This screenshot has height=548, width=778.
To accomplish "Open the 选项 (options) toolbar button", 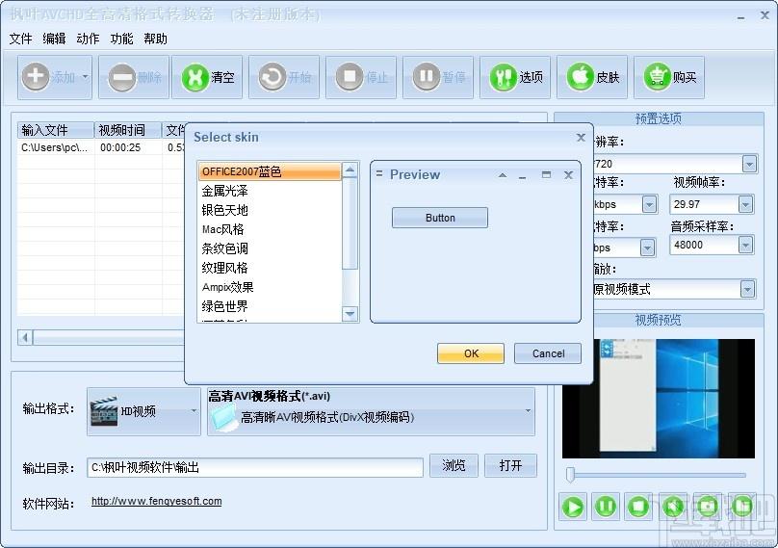I will click(515, 77).
